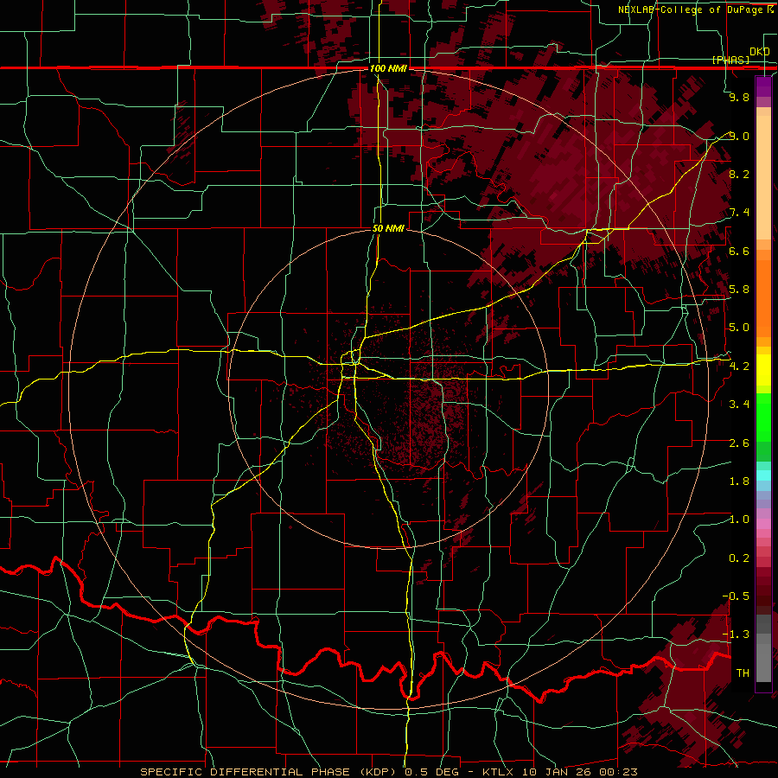The height and width of the screenshot is (778, 778).
Task: Select the "6.6" scale value
Action: (739, 251)
